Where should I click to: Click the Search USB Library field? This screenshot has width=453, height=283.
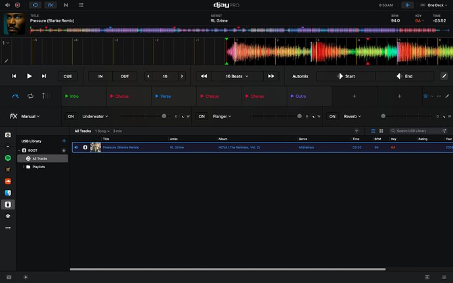418,131
